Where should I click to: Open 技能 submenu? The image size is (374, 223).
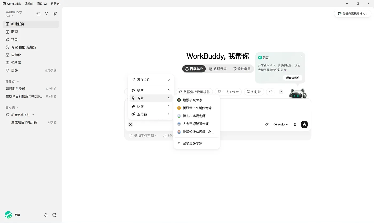tap(151, 106)
